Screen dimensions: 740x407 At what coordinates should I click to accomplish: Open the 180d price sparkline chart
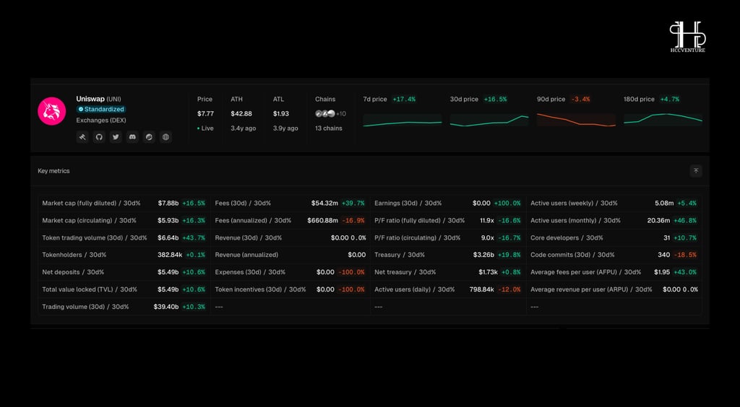coord(663,120)
